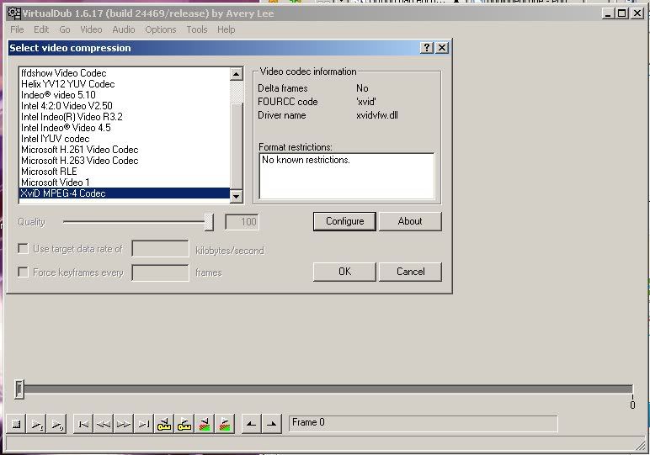The image size is (650, 455).
Task: Click the Stop playback button
Action: pyautogui.click(x=17, y=424)
